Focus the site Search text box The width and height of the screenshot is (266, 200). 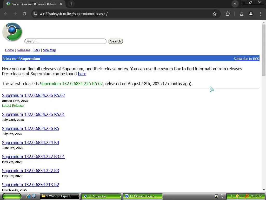click(x=65, y=41)
